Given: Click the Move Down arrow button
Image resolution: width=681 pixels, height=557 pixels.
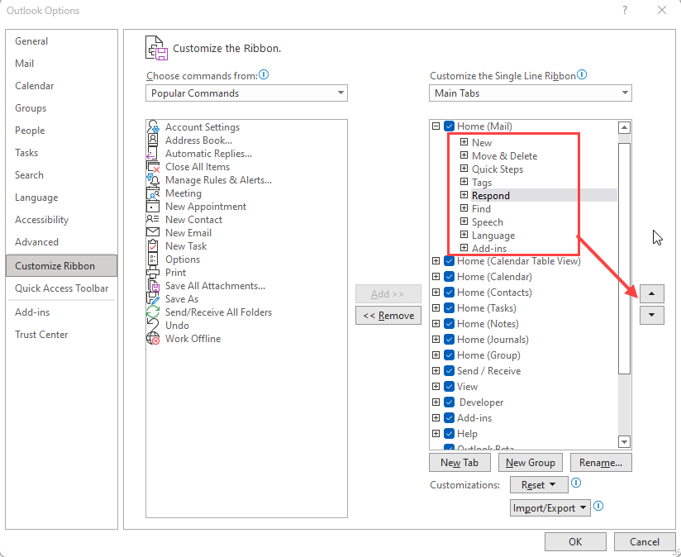Looking at the screenshot, I should pyautogui.click(x=651, y=316).
